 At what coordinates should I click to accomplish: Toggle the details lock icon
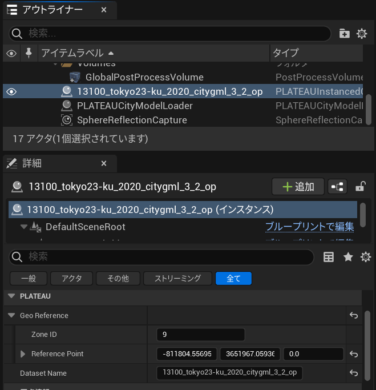[361, 187]
